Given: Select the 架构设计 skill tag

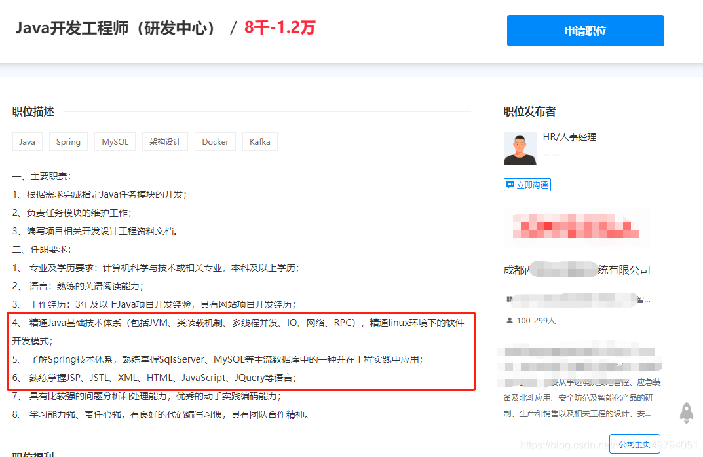Looking at the screenshot, I should (164, 141).
